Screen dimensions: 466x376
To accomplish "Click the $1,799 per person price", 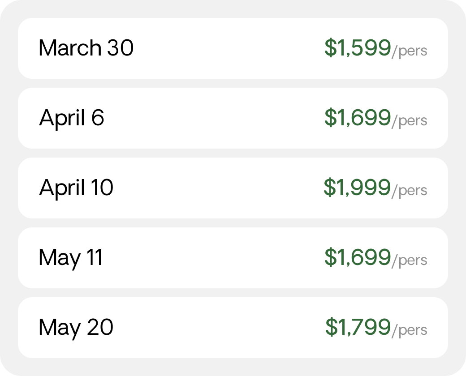I will [358, 327].
